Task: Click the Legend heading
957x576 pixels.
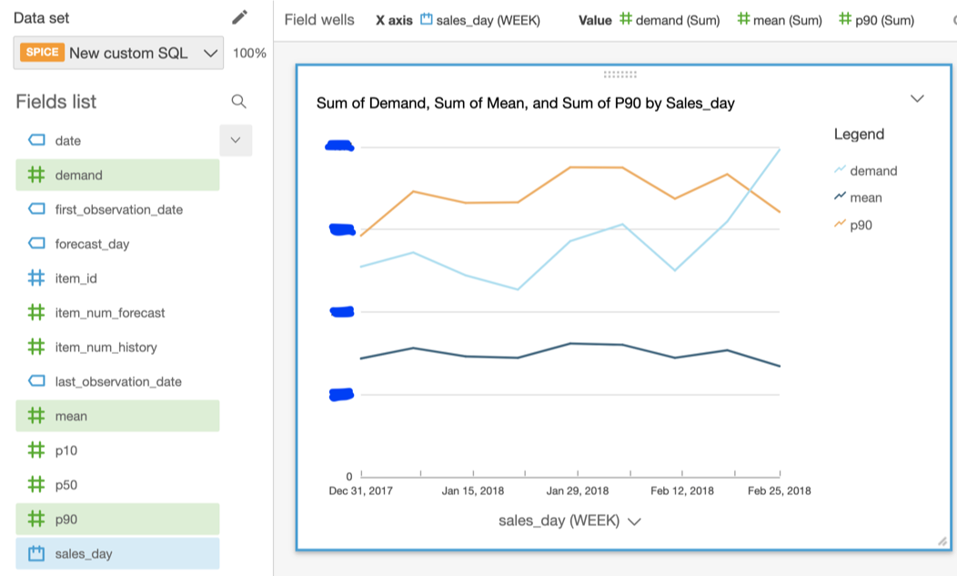Action: point(859,135)
